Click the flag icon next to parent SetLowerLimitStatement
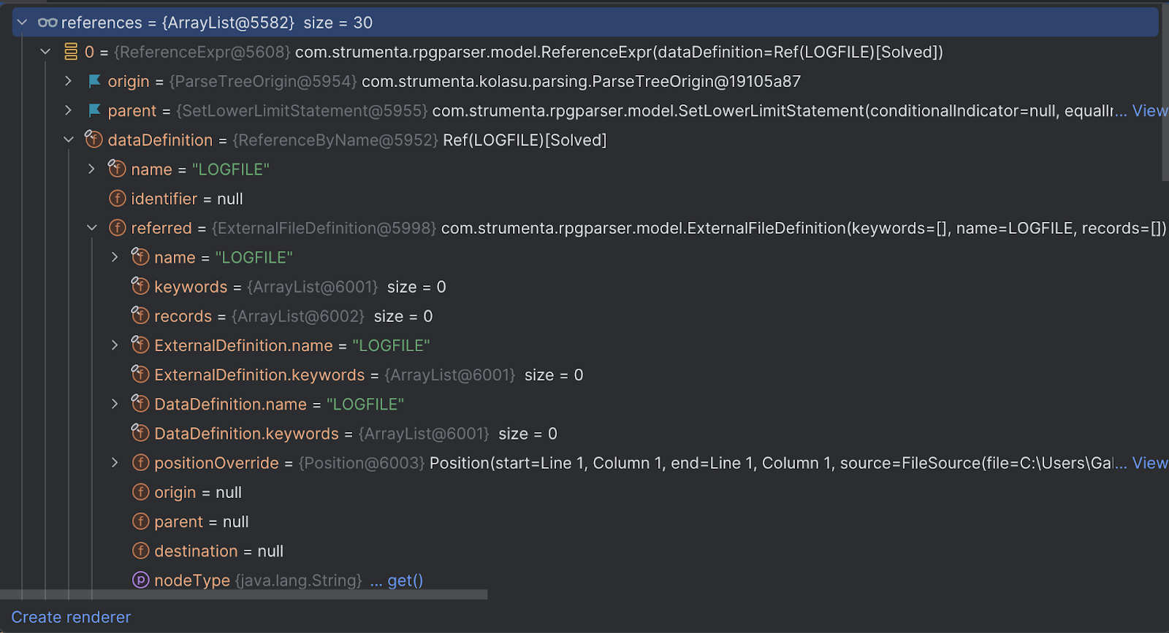 pos(94,110)
